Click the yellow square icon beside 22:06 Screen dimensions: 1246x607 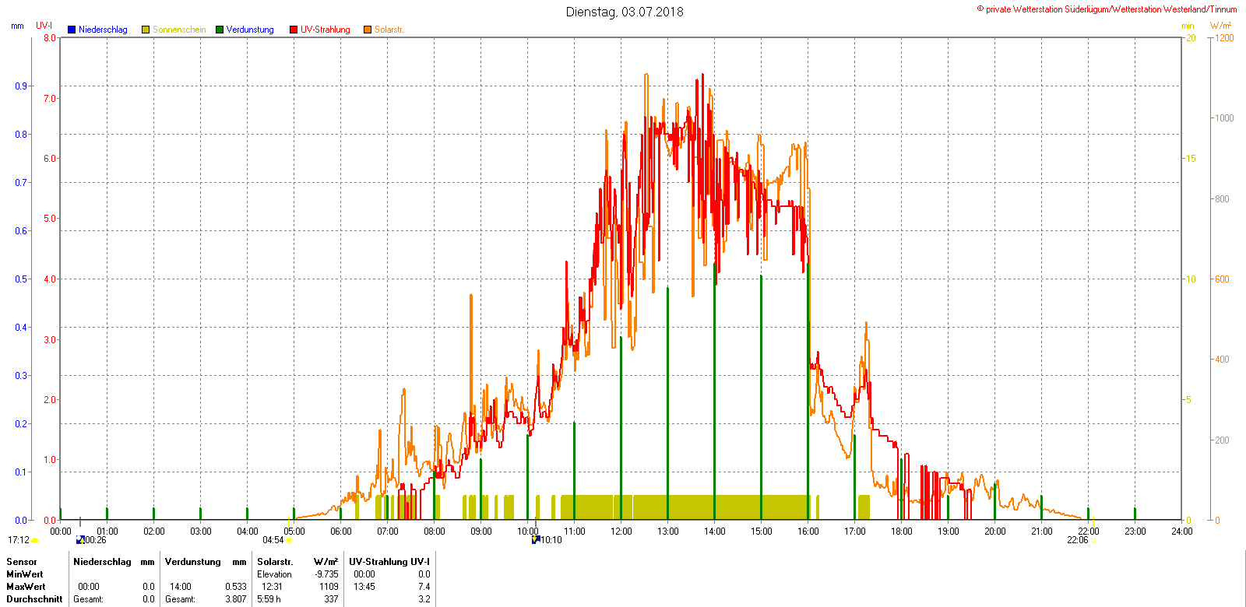point(1093,540)
